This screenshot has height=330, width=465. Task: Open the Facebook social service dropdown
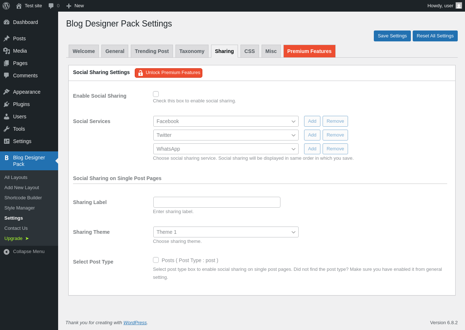click(226, 121)
